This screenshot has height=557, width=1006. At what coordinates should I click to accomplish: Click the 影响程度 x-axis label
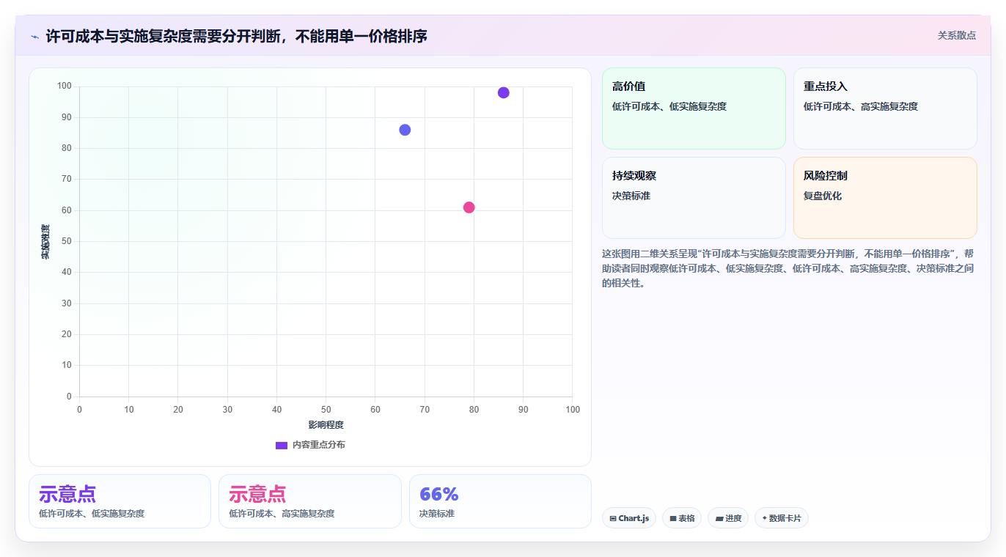pyautogui.click(x=326, y=425)
